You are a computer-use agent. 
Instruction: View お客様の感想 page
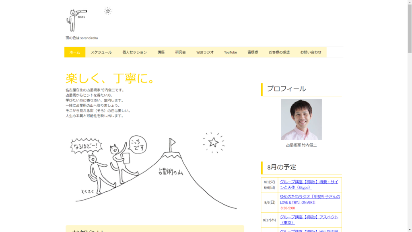[279, 52]
